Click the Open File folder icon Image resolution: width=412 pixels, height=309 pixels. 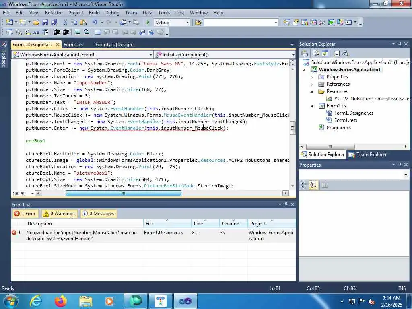click(36, 23)
